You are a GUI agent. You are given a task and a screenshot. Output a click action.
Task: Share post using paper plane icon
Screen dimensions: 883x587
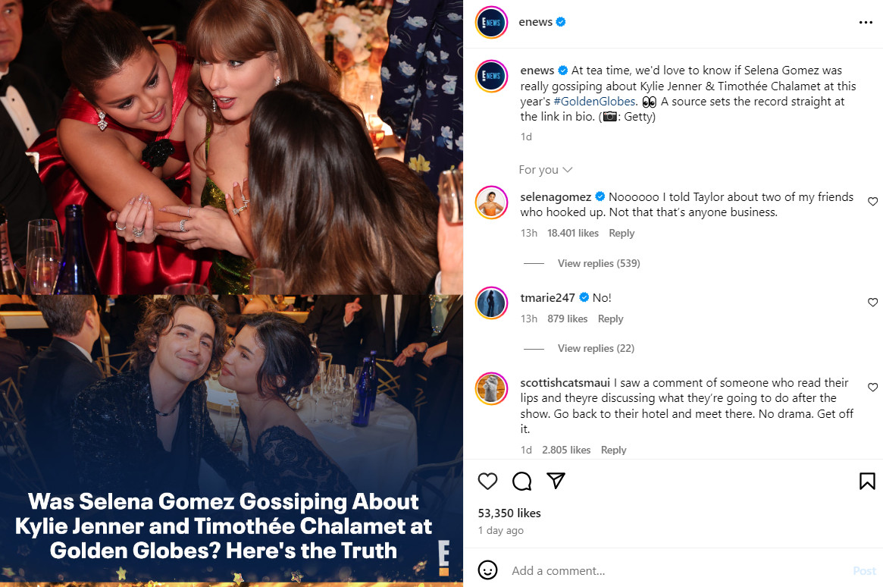(556, 481)
